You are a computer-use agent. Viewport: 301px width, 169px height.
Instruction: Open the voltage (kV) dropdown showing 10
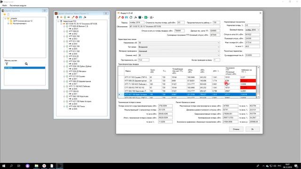[218, 43]
